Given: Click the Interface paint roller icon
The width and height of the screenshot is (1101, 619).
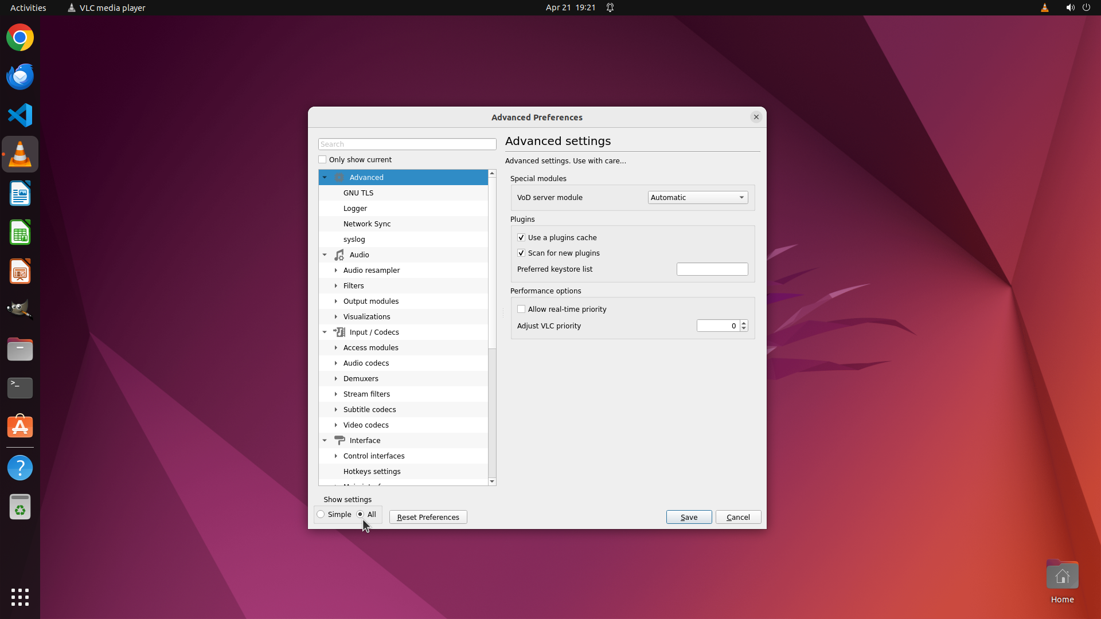Looking at the screenshot, I should pos(339,440).
